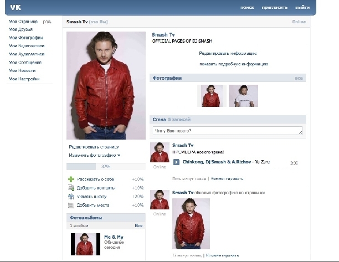Open Мои Сообщения in sidebar
Screen dimensions: 339x262
tap(25, 62)
